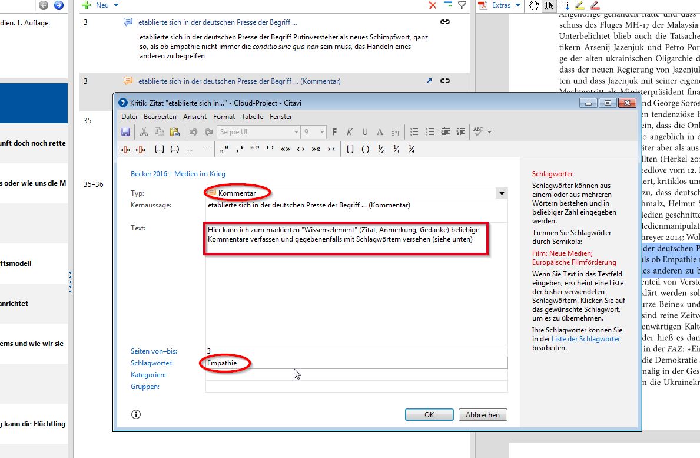This screenshot has height=458, width=700.
Task: Insert German low-high double quotation marks
Action: pos(224,149)
